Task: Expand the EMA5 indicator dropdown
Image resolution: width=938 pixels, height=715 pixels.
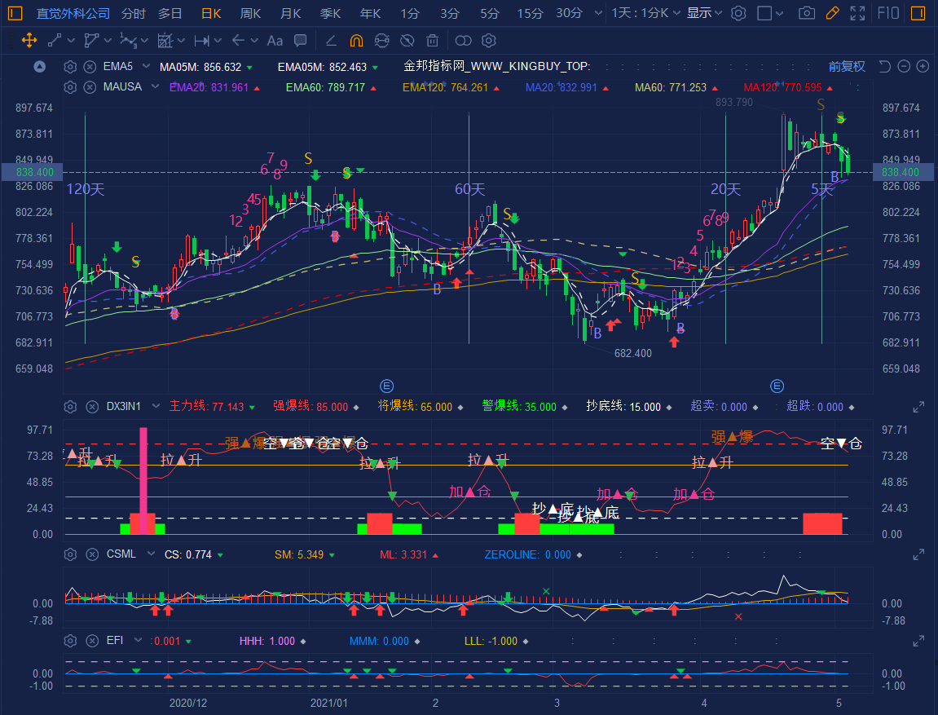Action: click(146, 66)
